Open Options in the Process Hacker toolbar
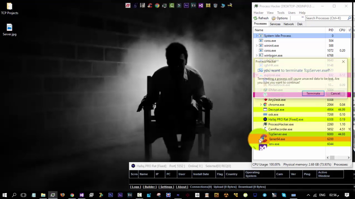The image size is (355, 199). coord(280,18)
